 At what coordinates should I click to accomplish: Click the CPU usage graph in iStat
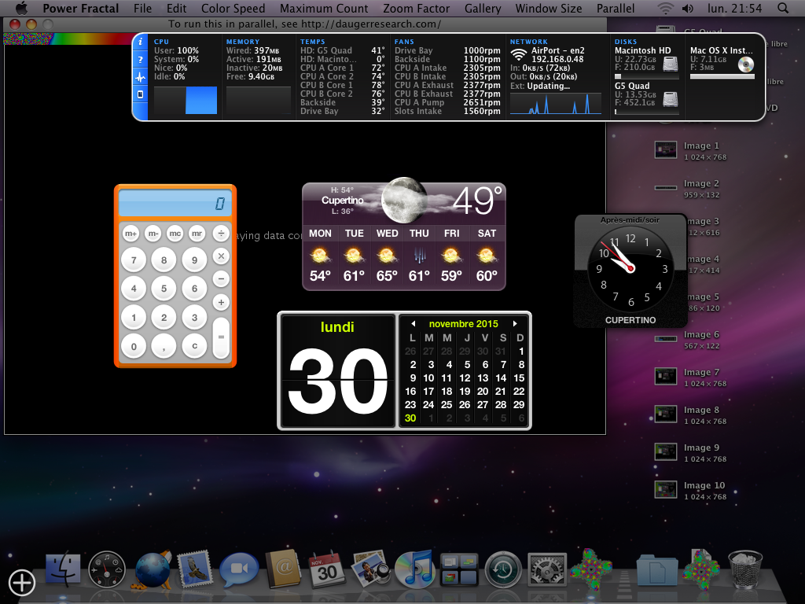point(186,100)
